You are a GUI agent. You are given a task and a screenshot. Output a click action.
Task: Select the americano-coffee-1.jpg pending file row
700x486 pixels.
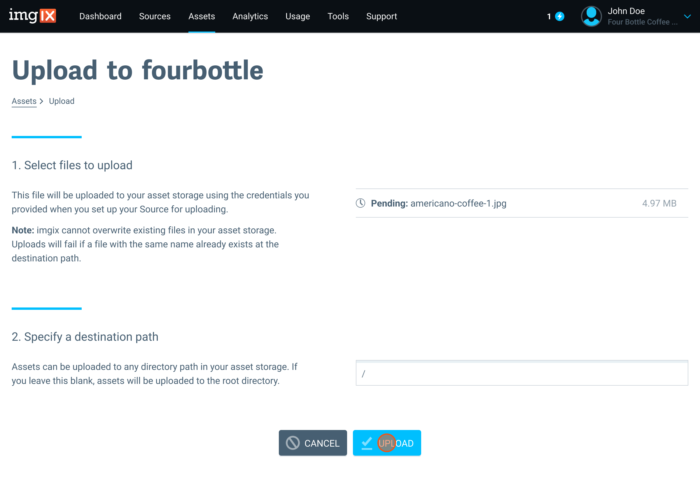458,203
